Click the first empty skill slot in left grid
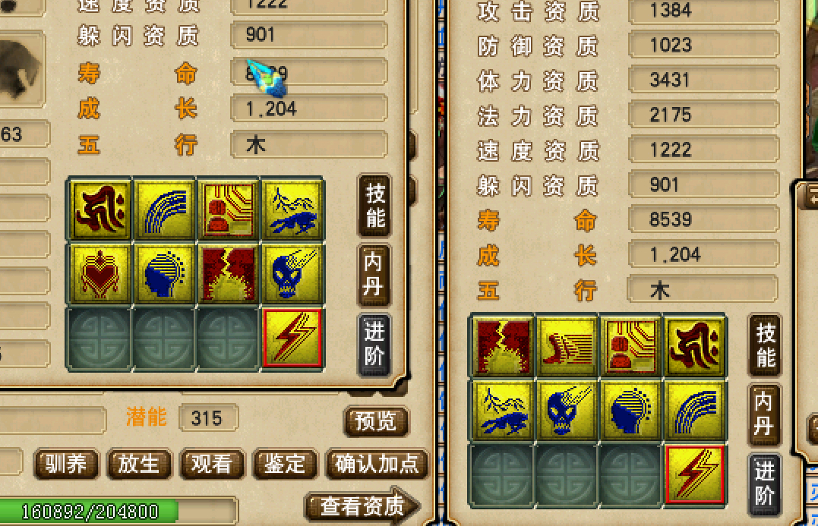 [99, 338]
